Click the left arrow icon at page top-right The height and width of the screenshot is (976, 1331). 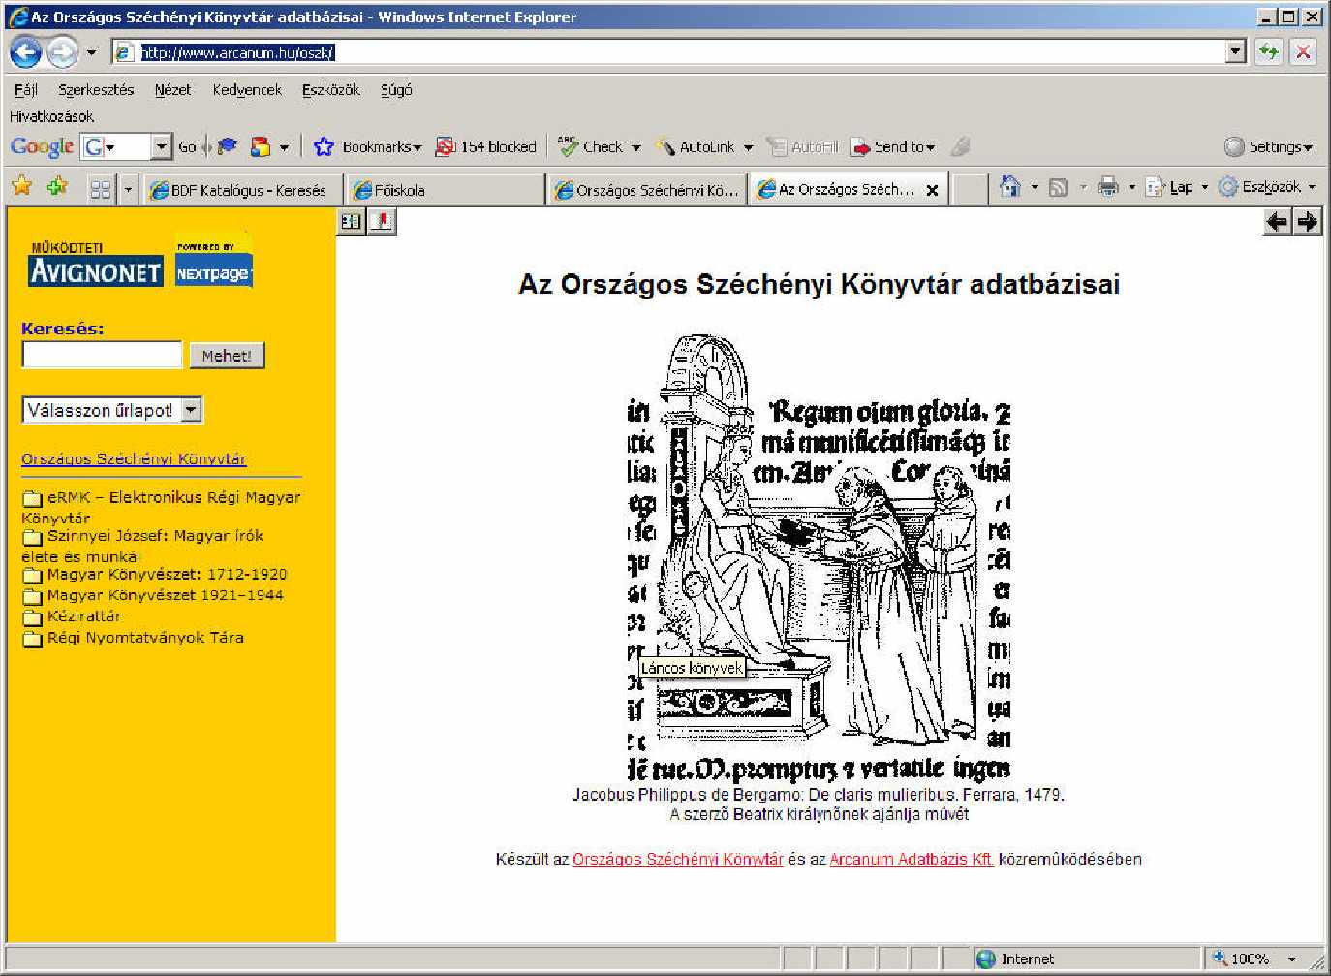click(x=1278, y=222)
